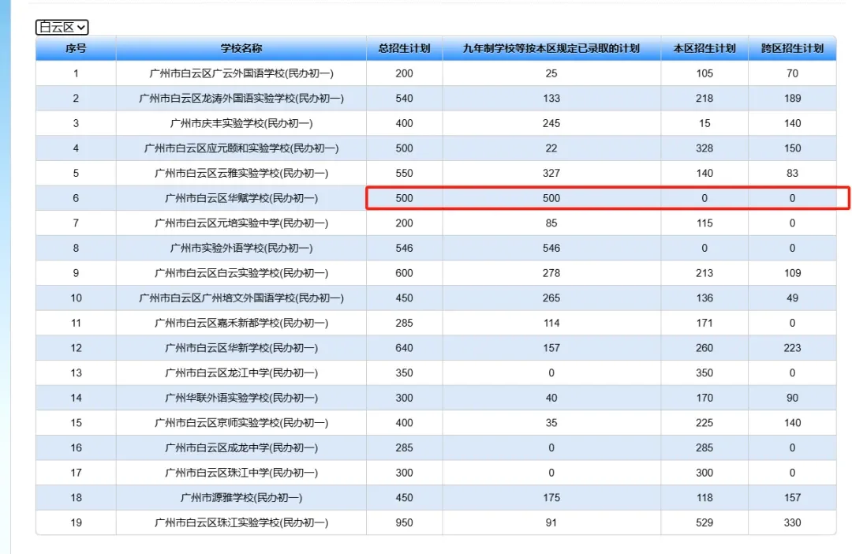Select 广州市白云区珠江实验学校(民办初一) name
This screenshot has width=852, height=554.
pos(241,523)
